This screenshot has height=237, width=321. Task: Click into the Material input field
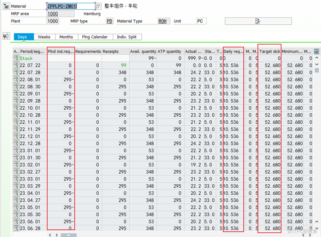(70, 6)
